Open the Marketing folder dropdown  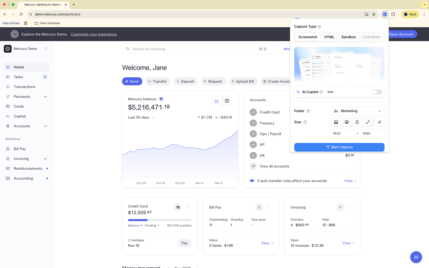[357, 111]
